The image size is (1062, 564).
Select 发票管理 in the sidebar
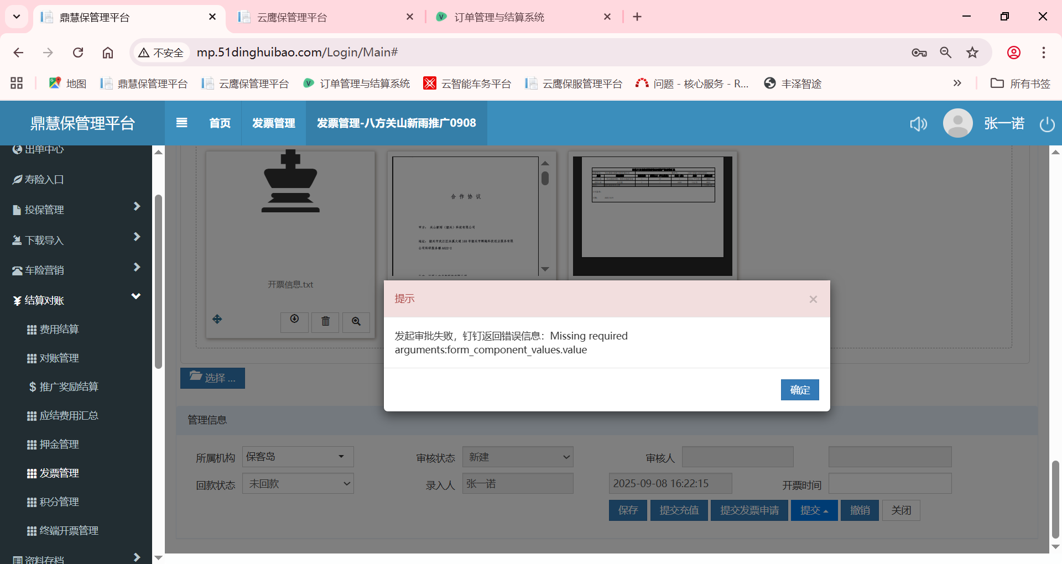pyautogui.click(x=59, y=473)
